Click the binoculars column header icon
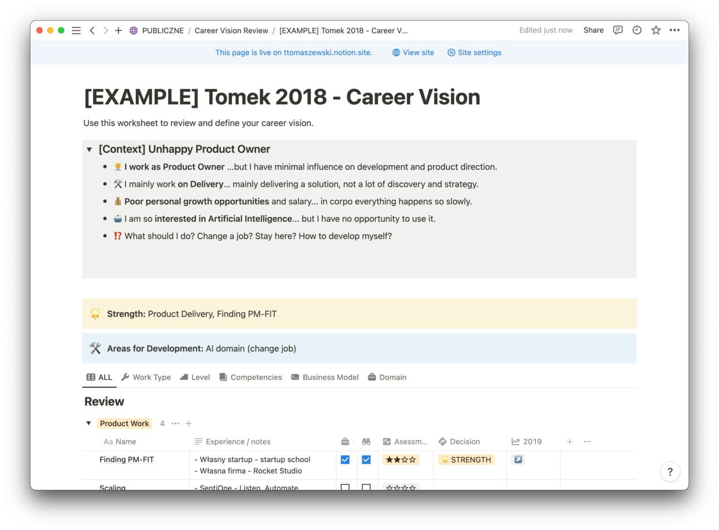 pos(366,442)
